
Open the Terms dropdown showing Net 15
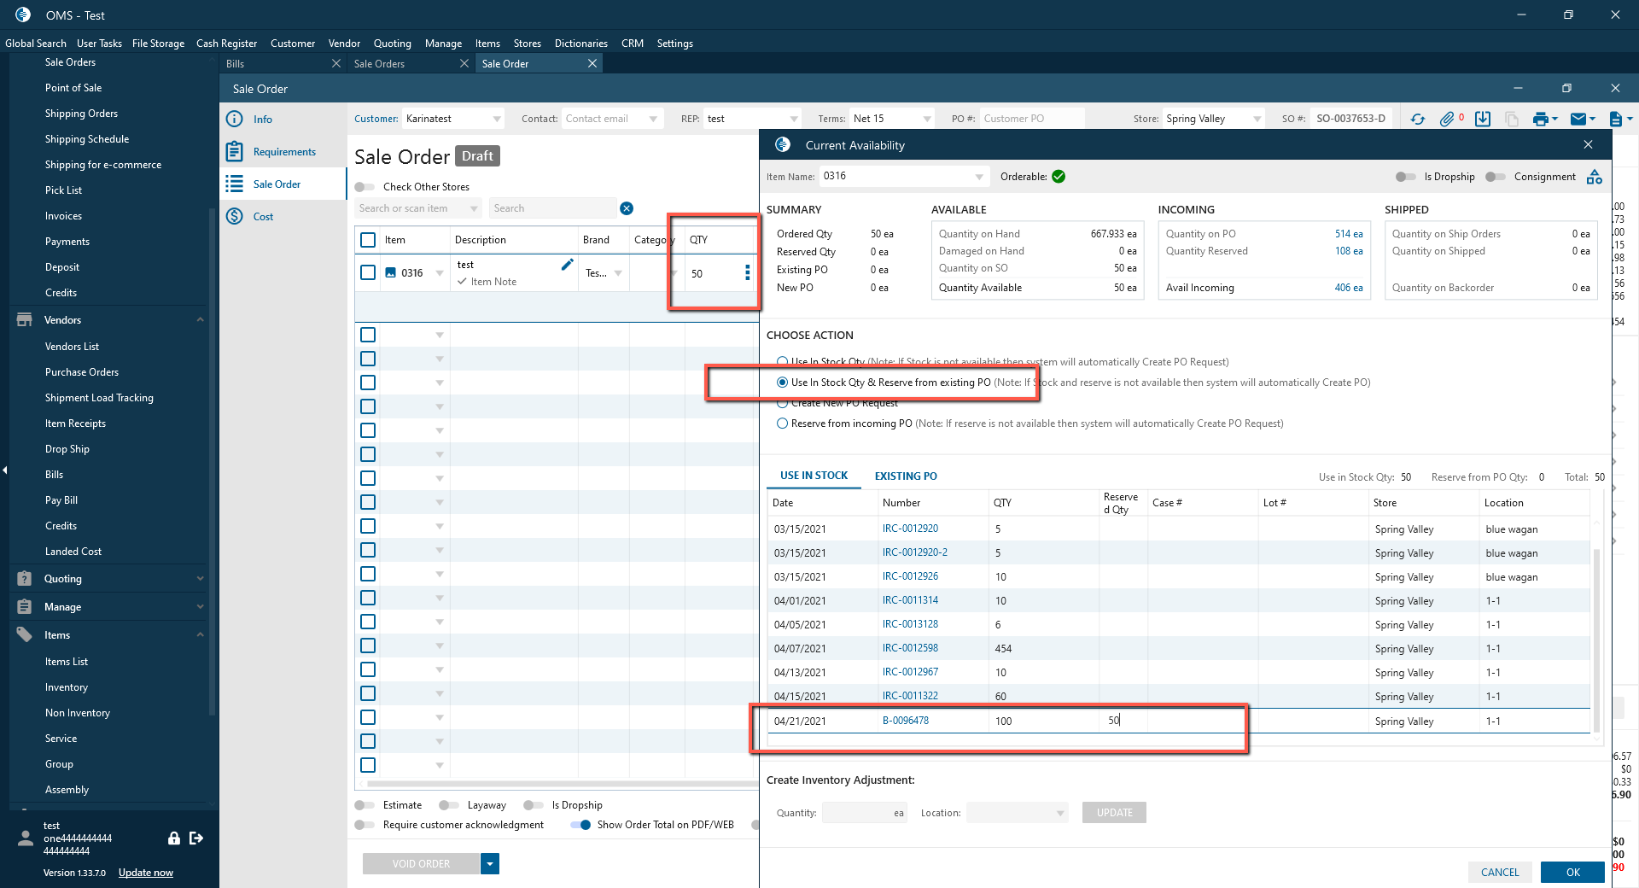click(x=926, y=119)
